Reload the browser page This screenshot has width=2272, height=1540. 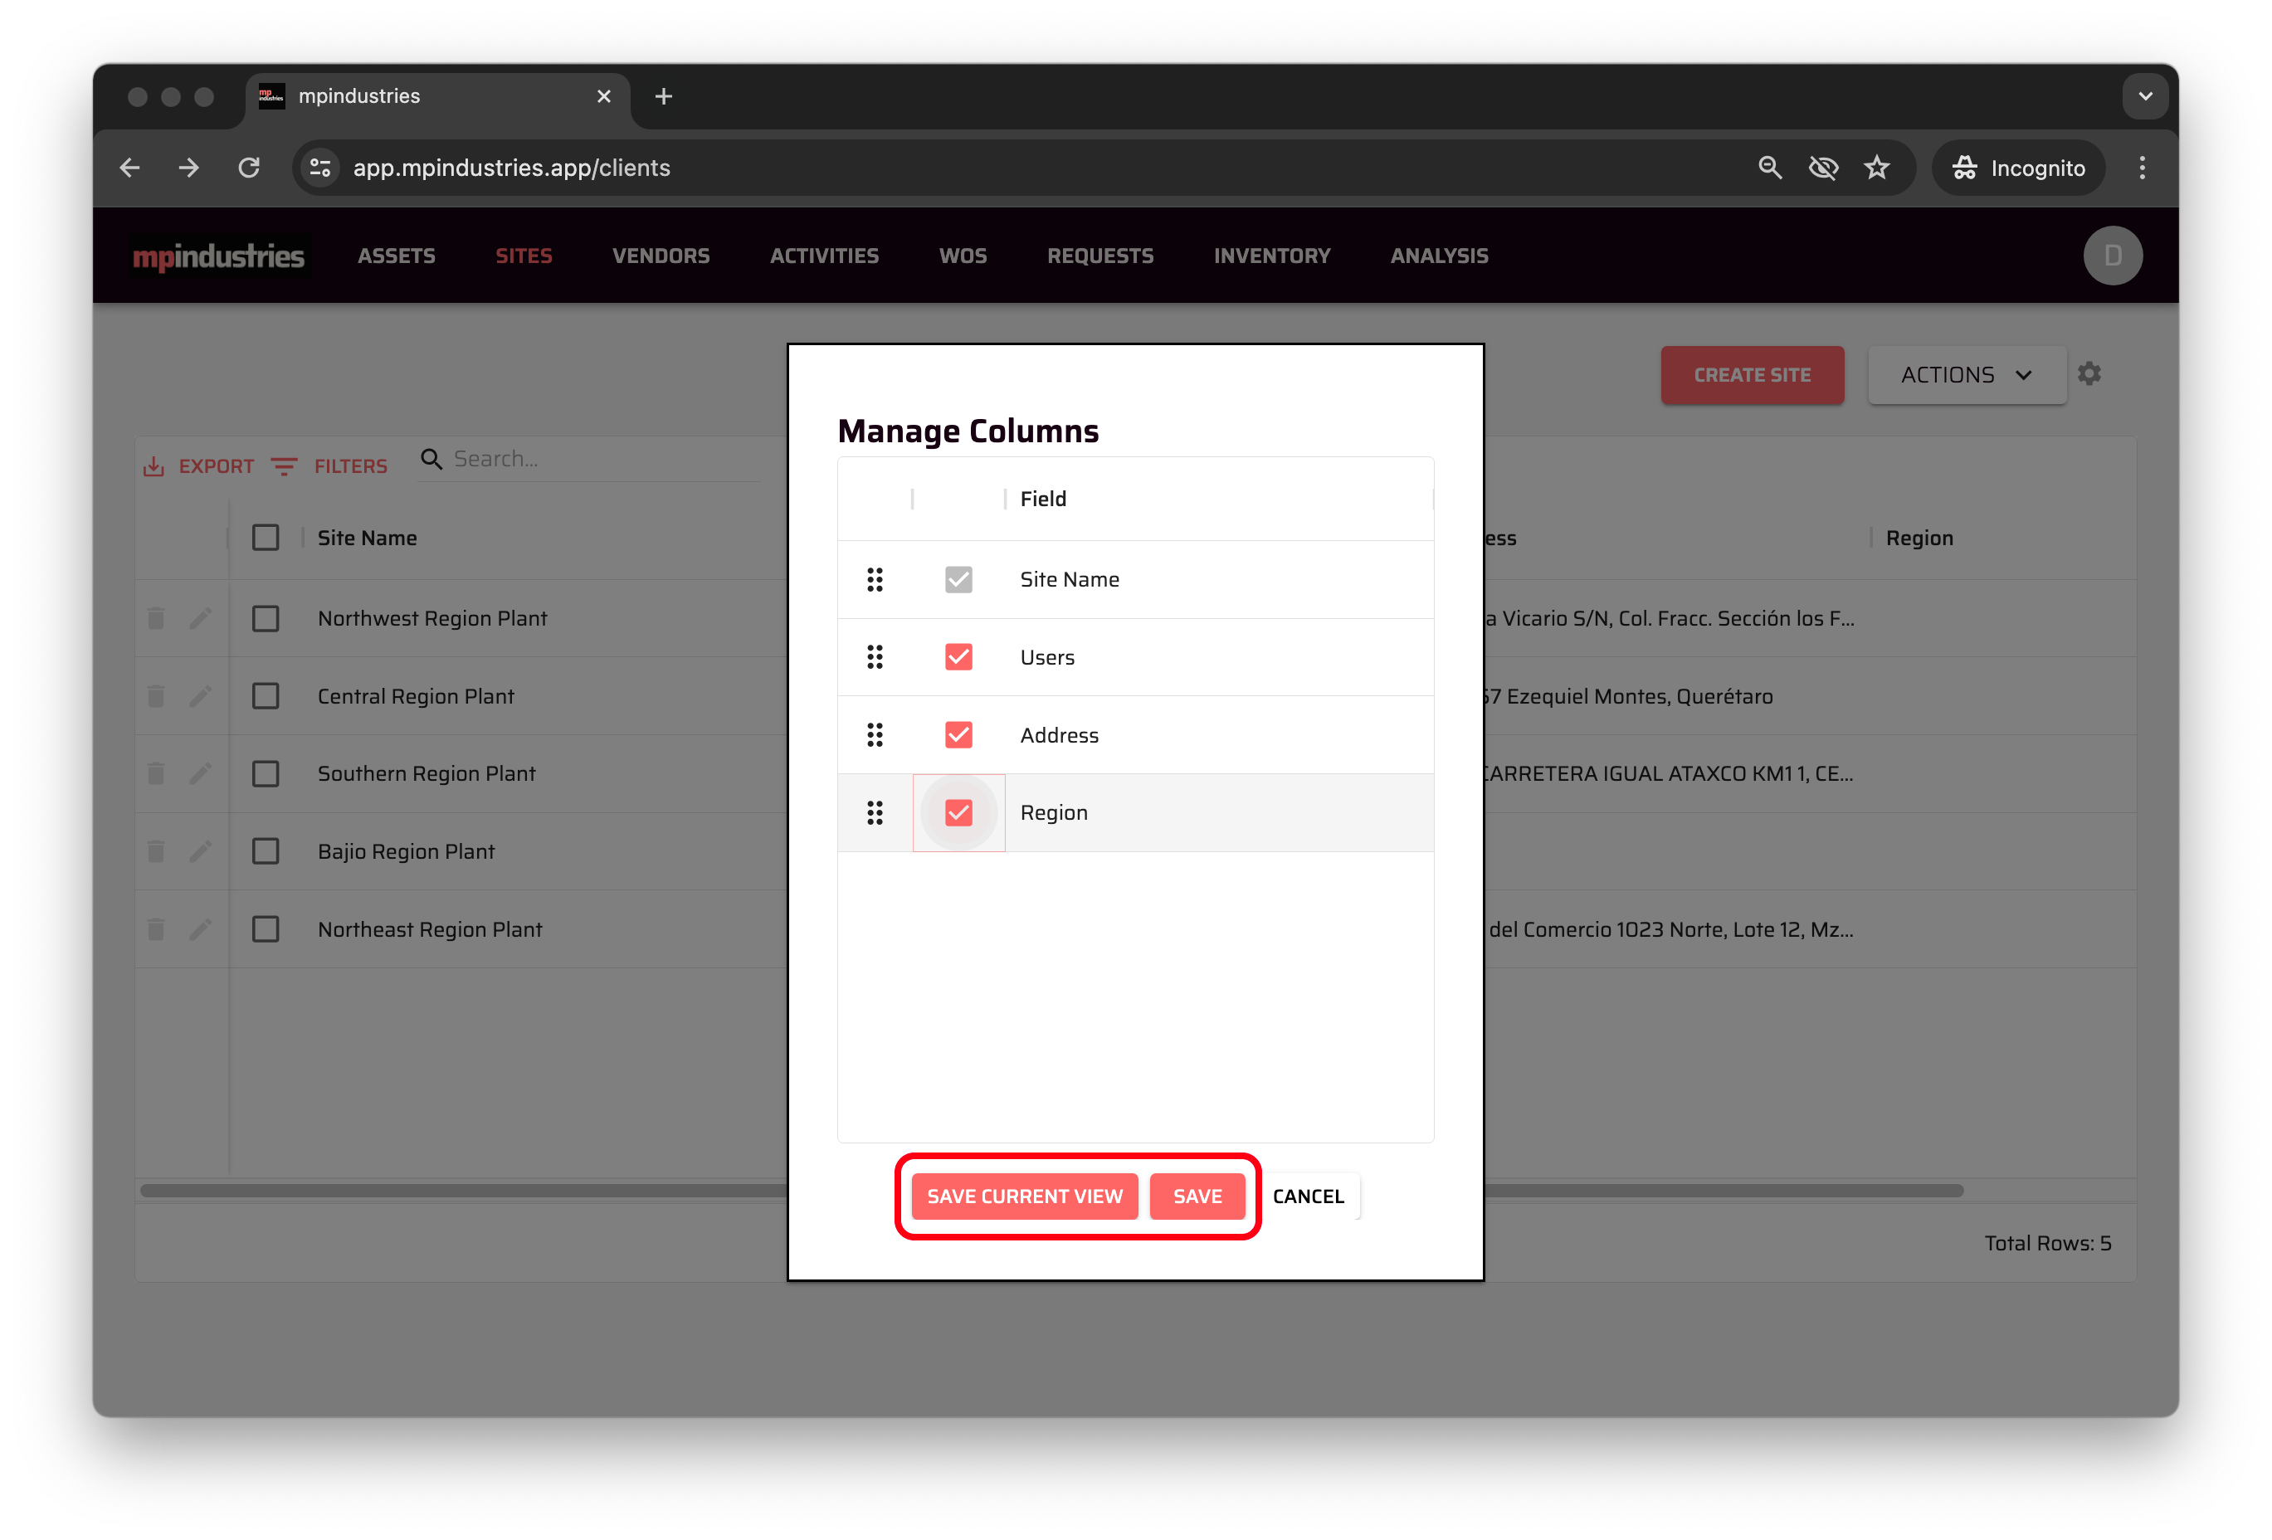(249, 168)
